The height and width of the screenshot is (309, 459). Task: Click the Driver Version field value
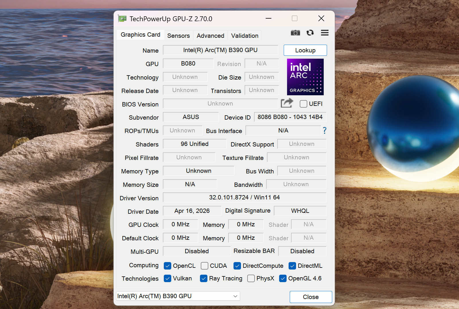244,197
